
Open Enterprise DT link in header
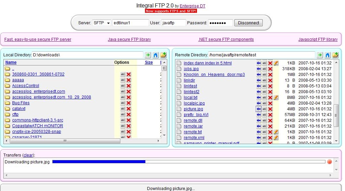coord(193,6)
